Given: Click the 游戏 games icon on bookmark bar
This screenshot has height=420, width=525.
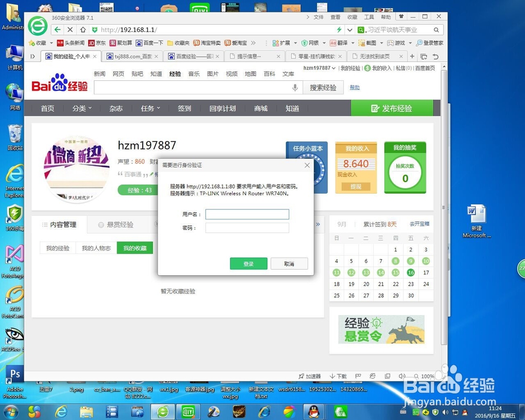Looking at the screenshot, I should point(398,43).
